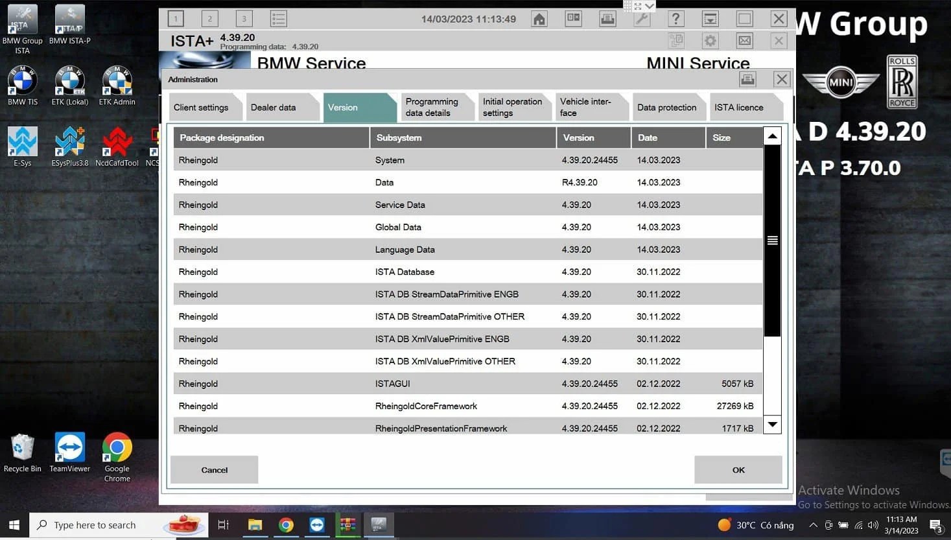
Task: Open ISTA help question mark icon
Action: click(x=676, y=19)
